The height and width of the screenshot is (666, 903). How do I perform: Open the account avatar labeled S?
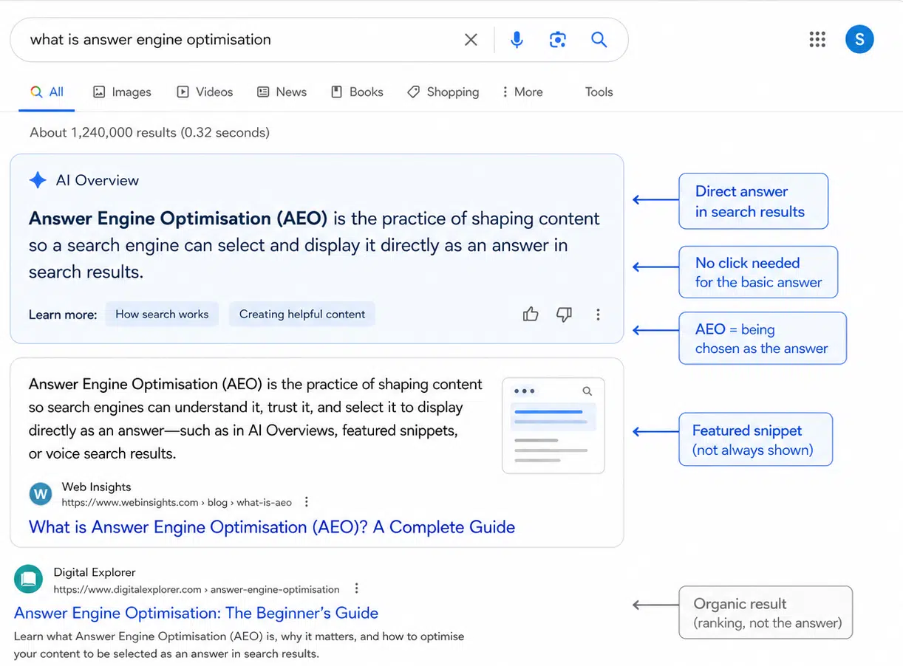pyautogui.click(x=859, y=39)
